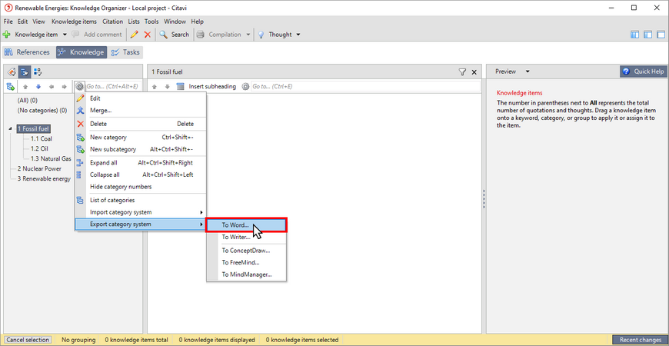Screen dimensions: 669x346
Task: Focus the Go to (Ctrl+Alt+E) field
Action: pyautogui.click(x=112, y=86)
